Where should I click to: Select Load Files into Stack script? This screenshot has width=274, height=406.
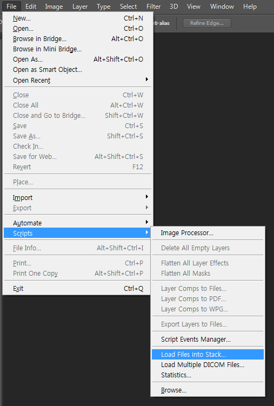click(208, 354)
